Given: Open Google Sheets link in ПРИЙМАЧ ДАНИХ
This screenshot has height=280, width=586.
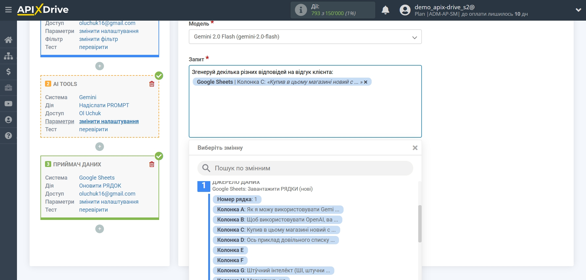Looking at the screenshot, I should click(x=97, y=178).
